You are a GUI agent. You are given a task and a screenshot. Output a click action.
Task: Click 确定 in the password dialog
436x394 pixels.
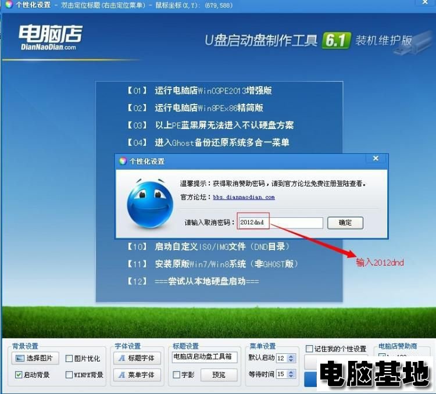click(x=345, y=223)
